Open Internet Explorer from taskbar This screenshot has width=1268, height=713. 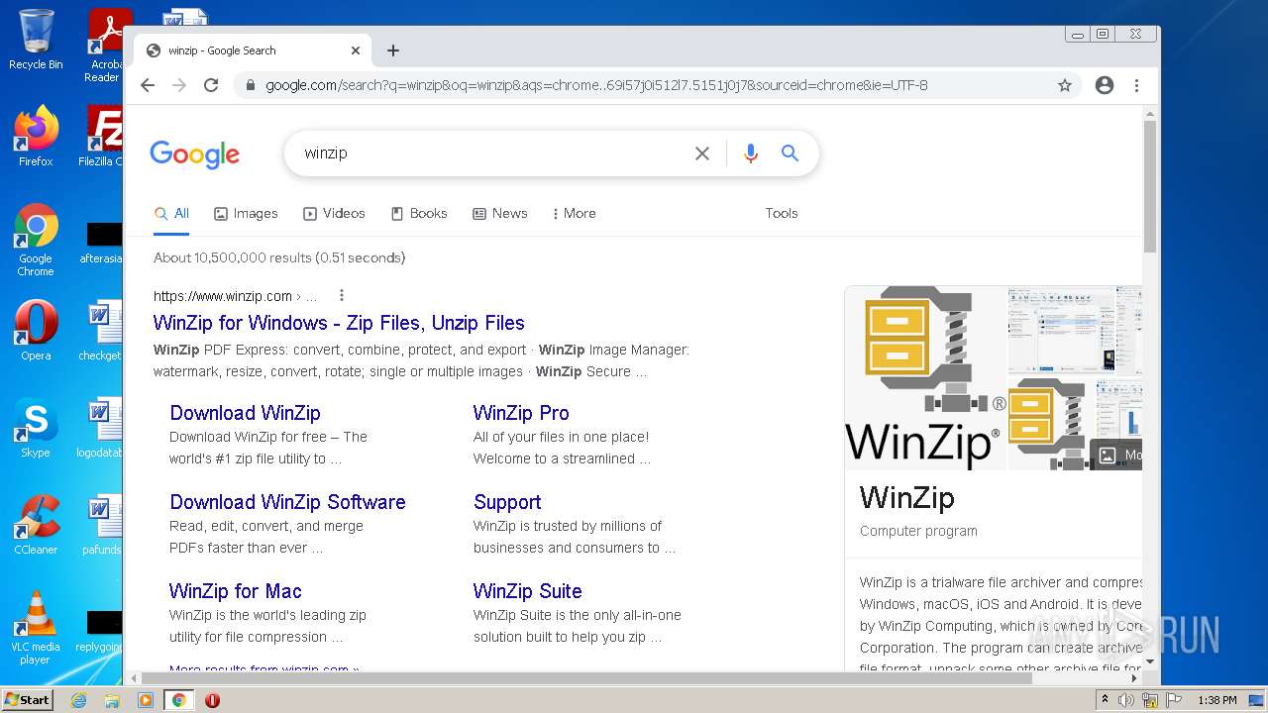click(78, 700)
